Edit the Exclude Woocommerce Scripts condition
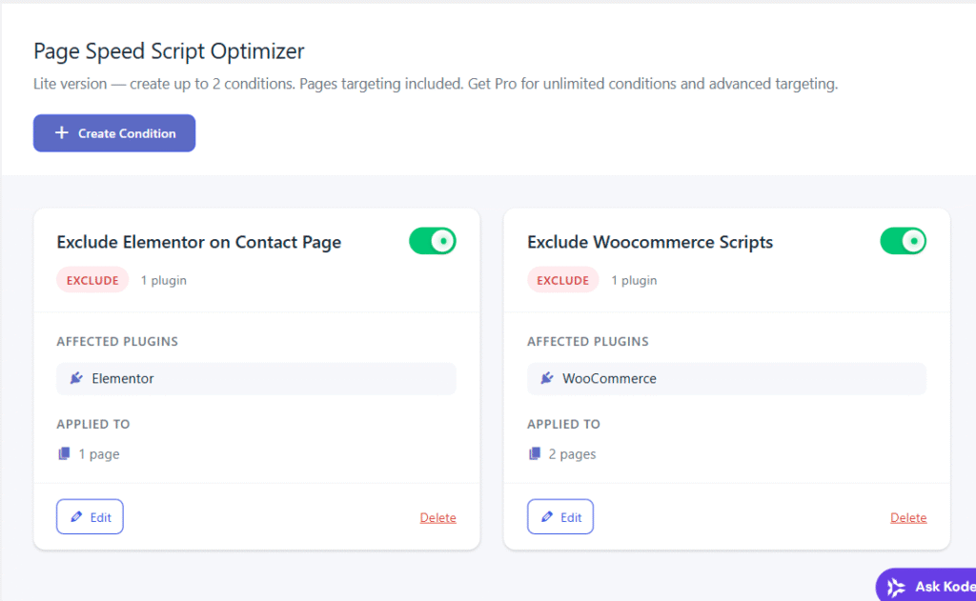 pyautogui.click(x=560, y=517)
